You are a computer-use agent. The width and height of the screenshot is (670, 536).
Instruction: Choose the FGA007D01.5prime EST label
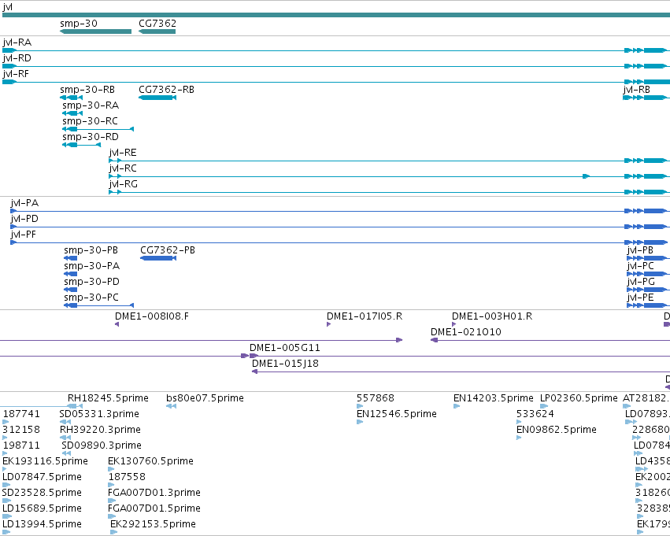pos(154,509)
